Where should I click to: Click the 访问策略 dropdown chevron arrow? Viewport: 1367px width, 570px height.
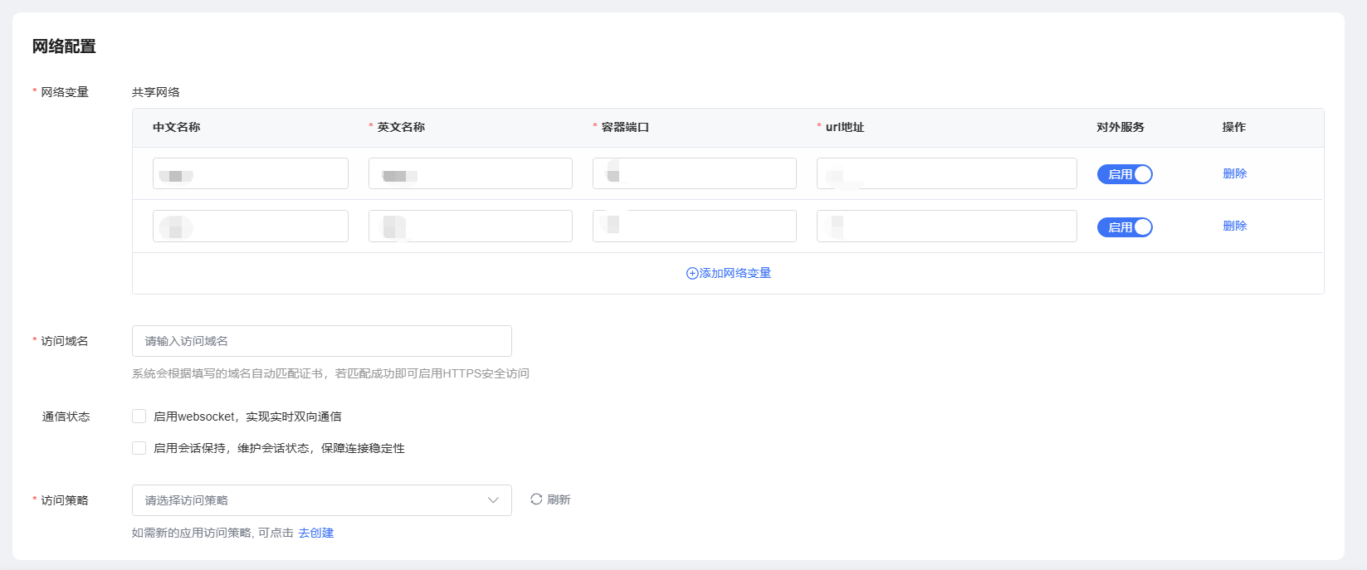pyautogui.click(x=493, y=500)
